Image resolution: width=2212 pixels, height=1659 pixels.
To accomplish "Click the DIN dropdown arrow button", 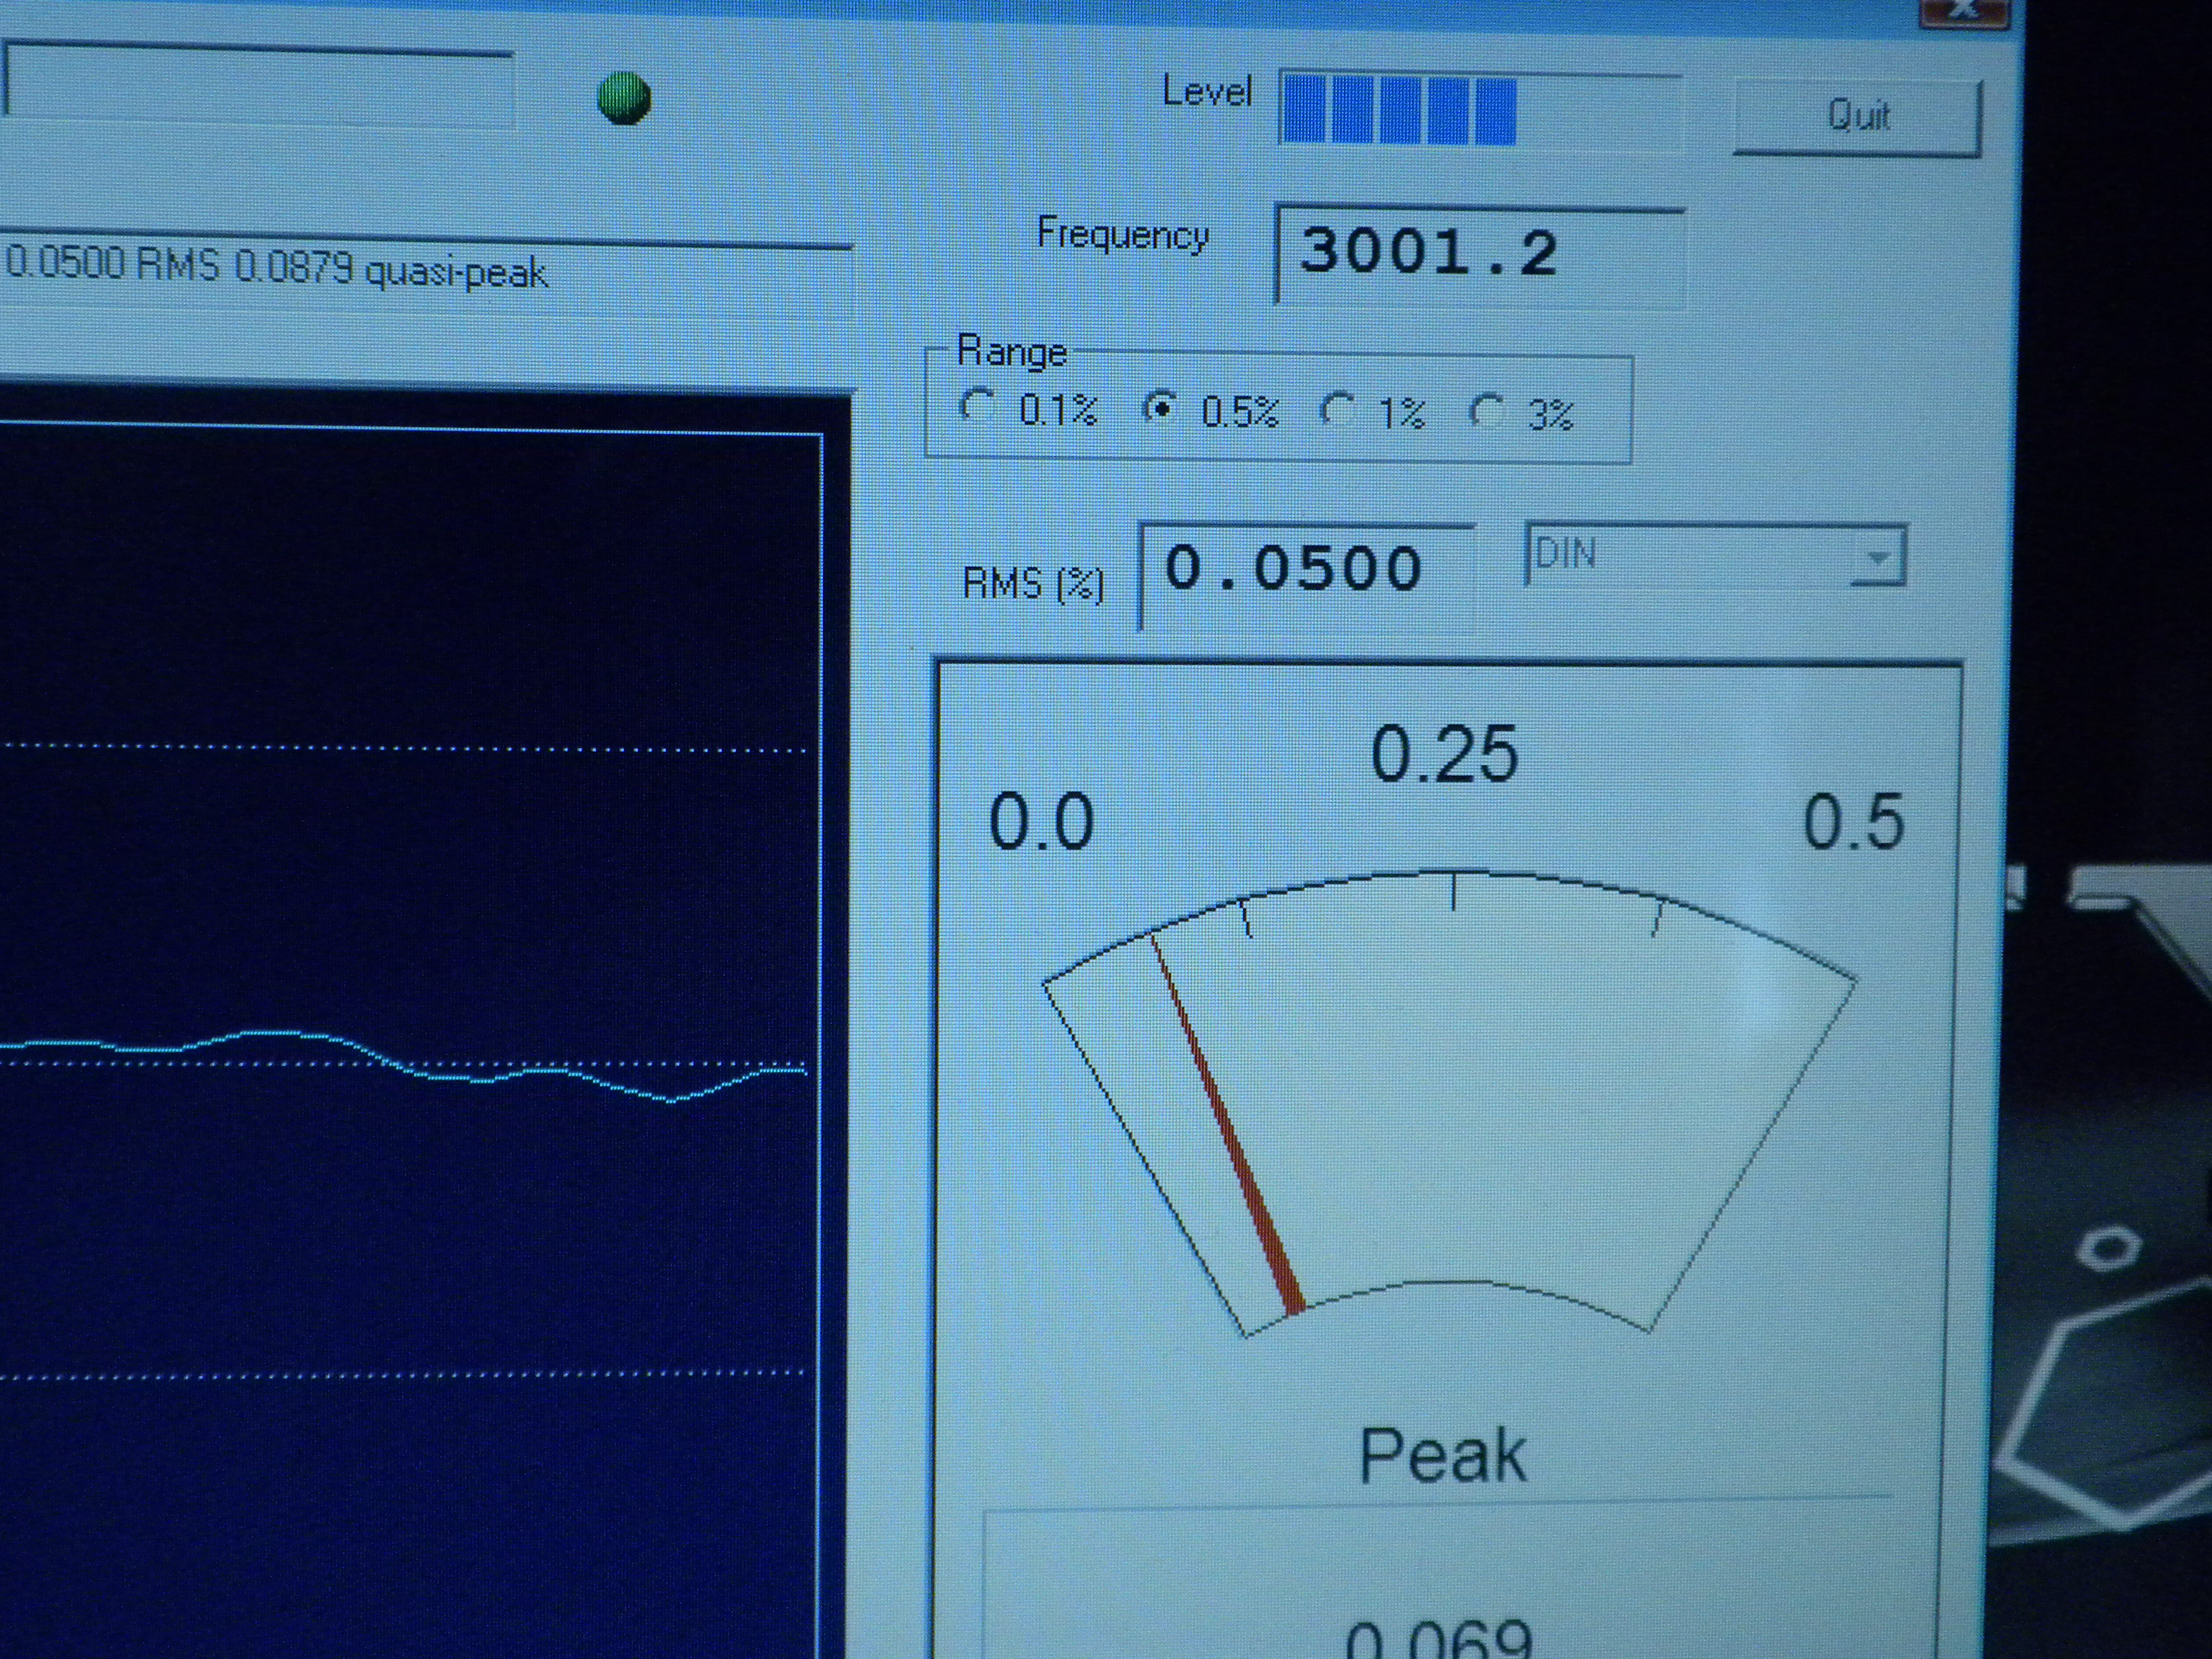I will [1877, 556].
